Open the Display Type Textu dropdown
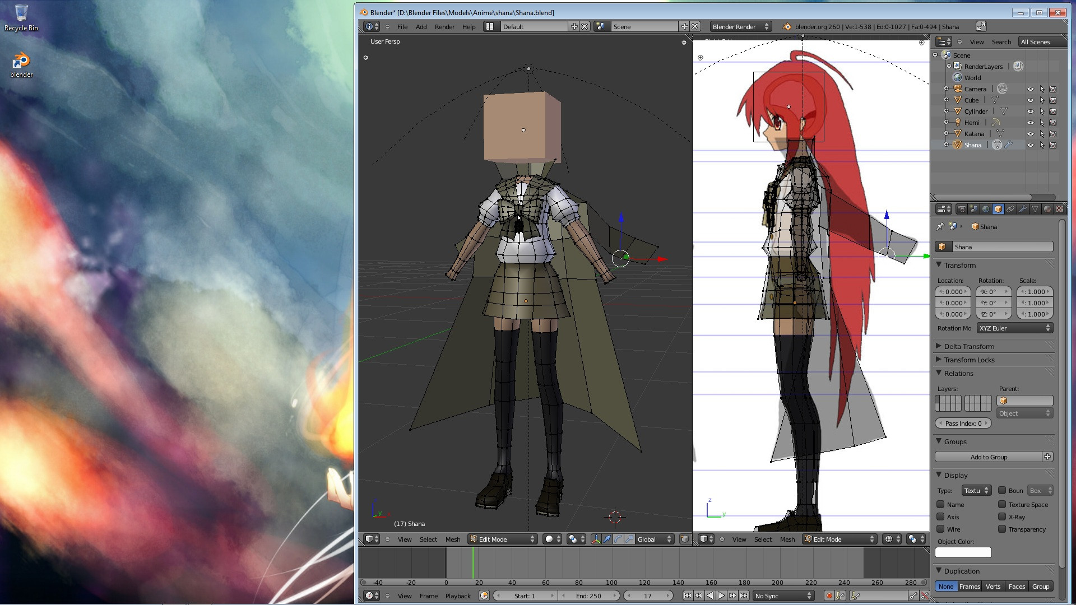Image resolution: width=1076 pixels, height=605 pixels. [x=976, y=490]
